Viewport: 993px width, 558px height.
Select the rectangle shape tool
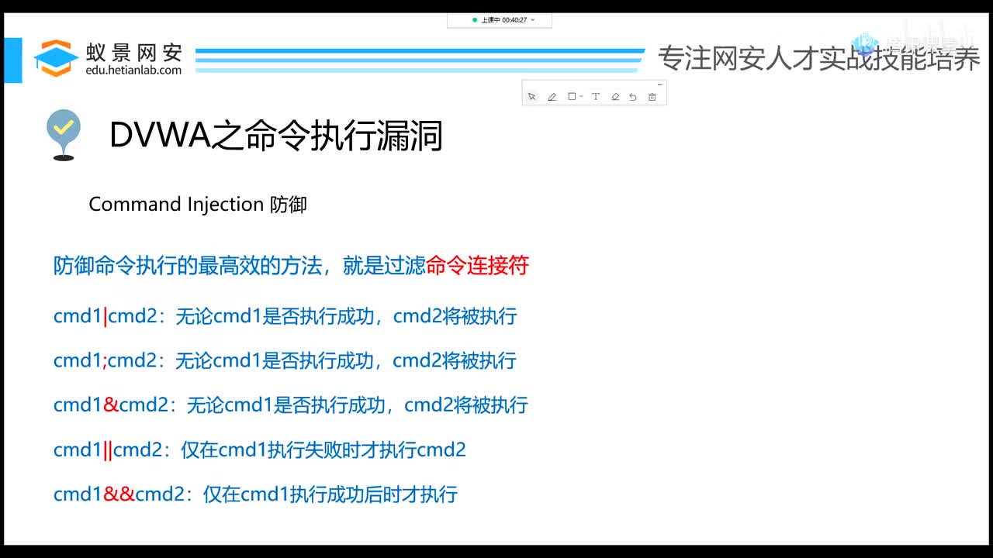click(x=572, y=97)
